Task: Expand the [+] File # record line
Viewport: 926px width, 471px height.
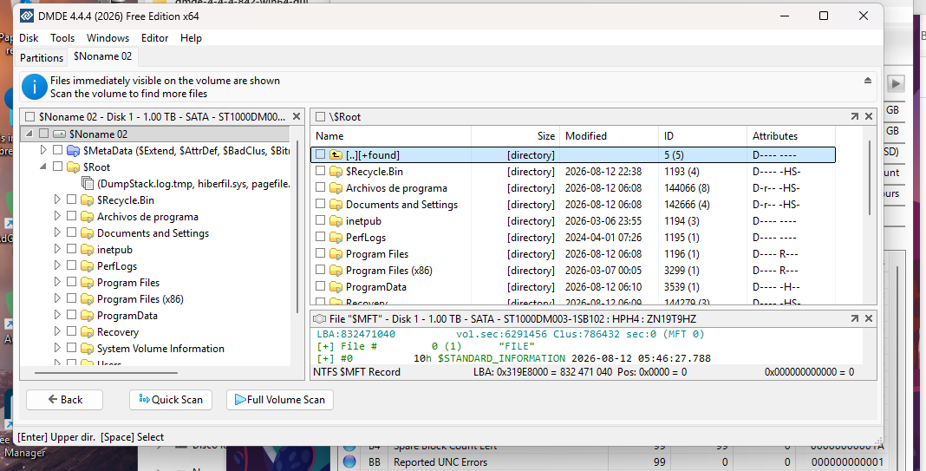Action: (x=325, y=346)
